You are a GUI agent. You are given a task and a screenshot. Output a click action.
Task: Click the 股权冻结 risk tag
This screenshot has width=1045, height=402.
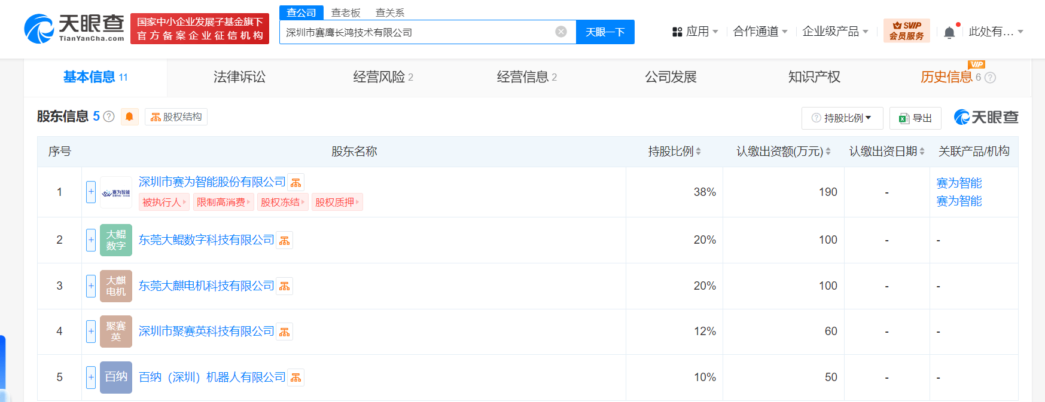[283, 202]
